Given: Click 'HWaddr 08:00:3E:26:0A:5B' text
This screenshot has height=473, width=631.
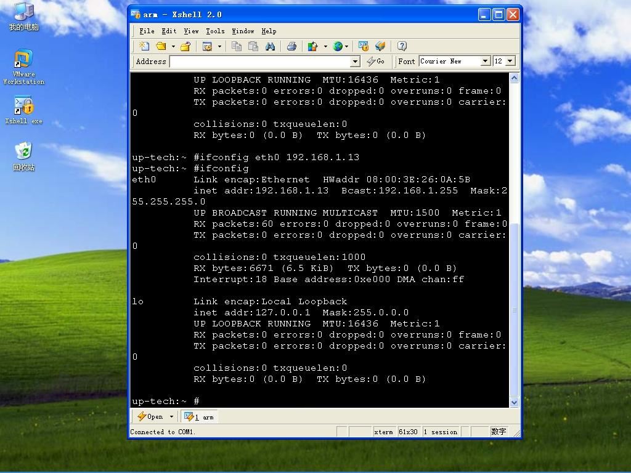Looking at the screenshot, I should tap(396, 179).
